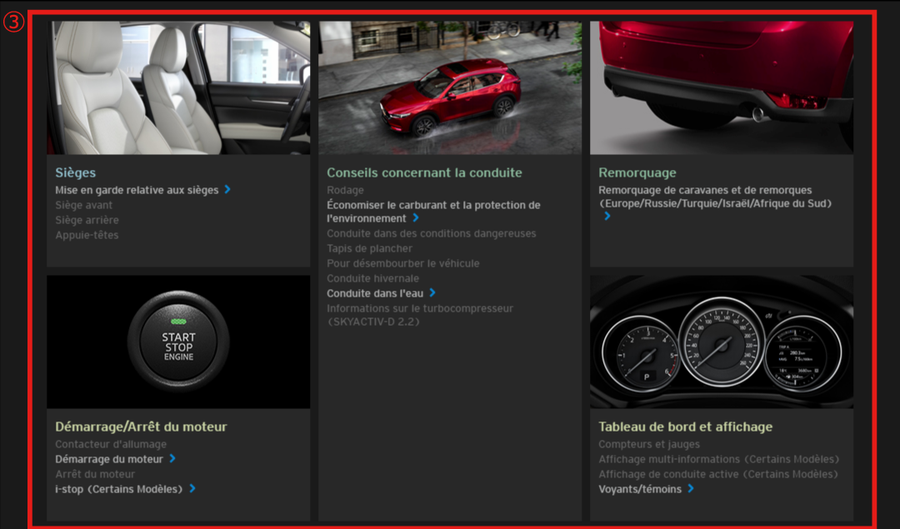900x529 pixels.
Task: Click arrow beside Conduite dans l'eau
Action: click(432, 293)
